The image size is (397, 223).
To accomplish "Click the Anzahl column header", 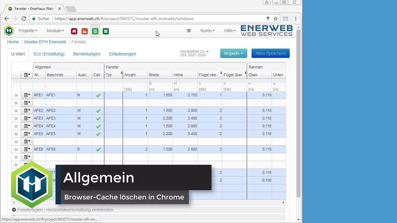I will click(135, 75).
